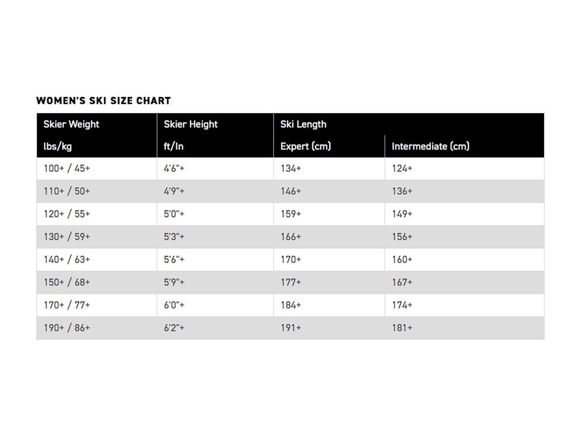Click the 146+ expert length cell

[x=290, y=191]
